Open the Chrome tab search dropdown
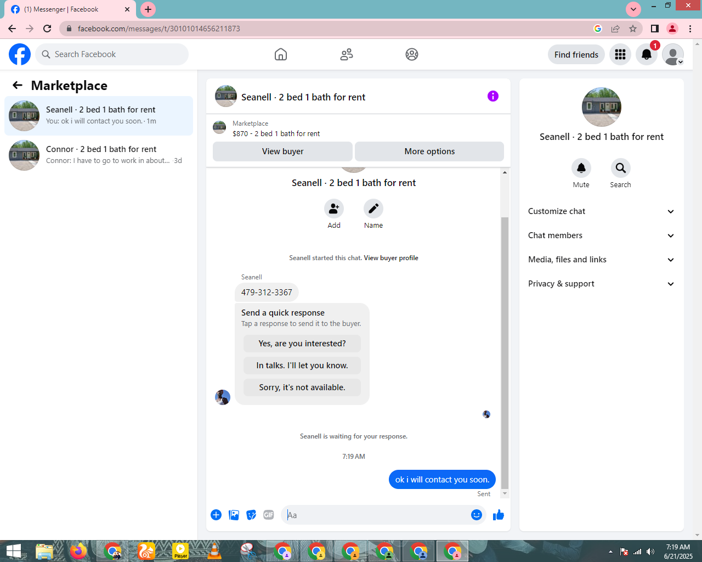The width and height of the screenshot is (702, 562). (x=633, y=9)
